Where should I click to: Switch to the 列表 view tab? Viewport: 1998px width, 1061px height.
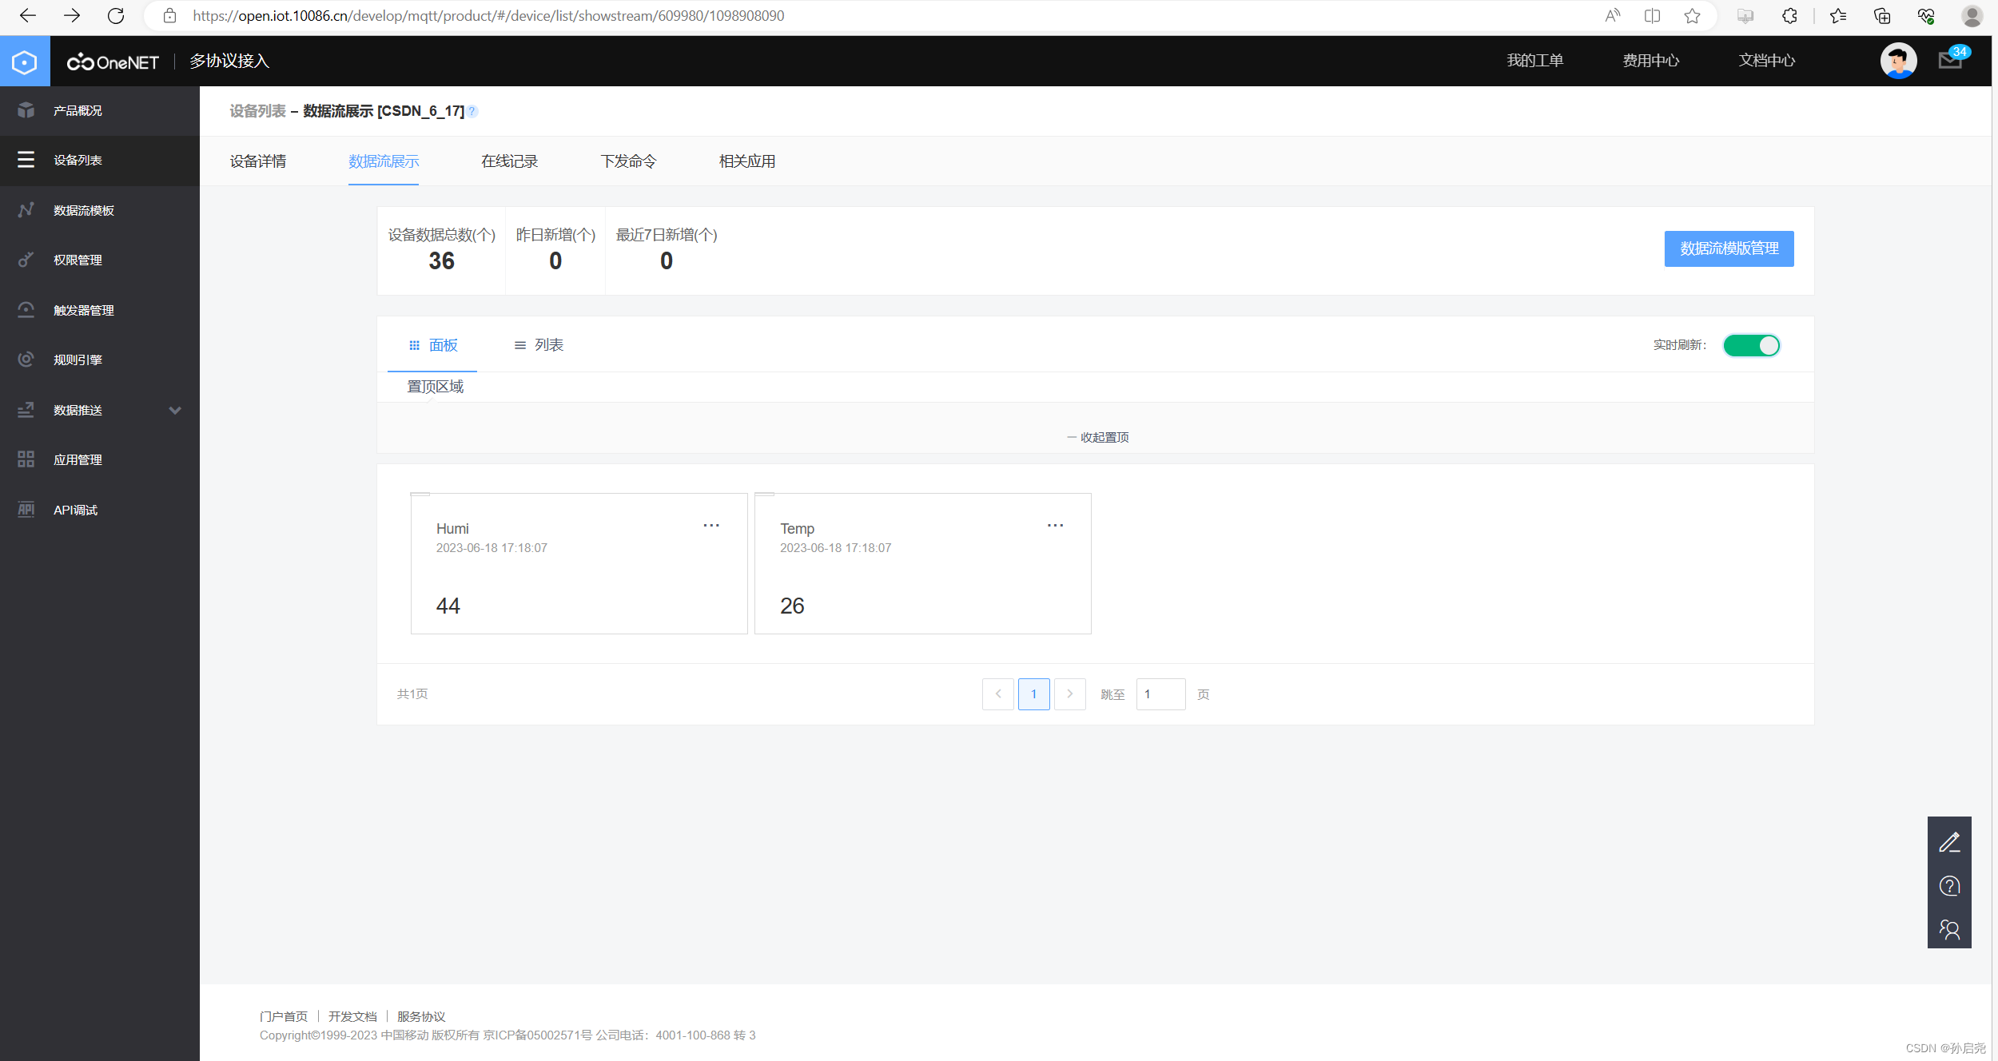(538, 345)
